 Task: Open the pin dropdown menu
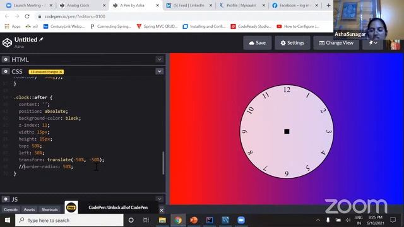[373, 43]
